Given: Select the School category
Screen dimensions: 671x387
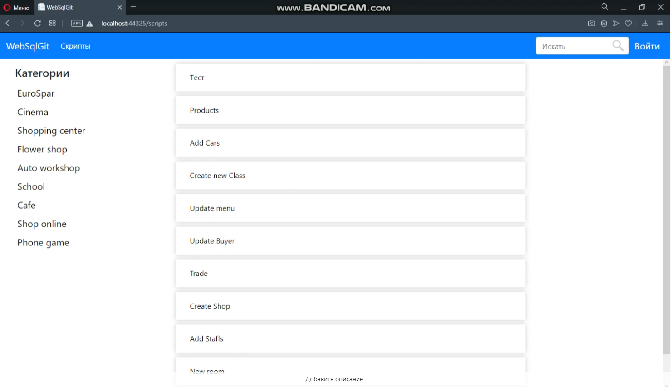Looking at the screenshot, I should point(31,186).
